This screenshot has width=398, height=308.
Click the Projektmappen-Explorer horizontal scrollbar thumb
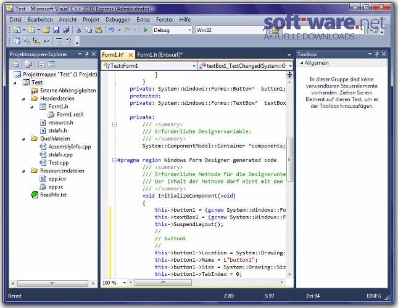pos(52,283)
